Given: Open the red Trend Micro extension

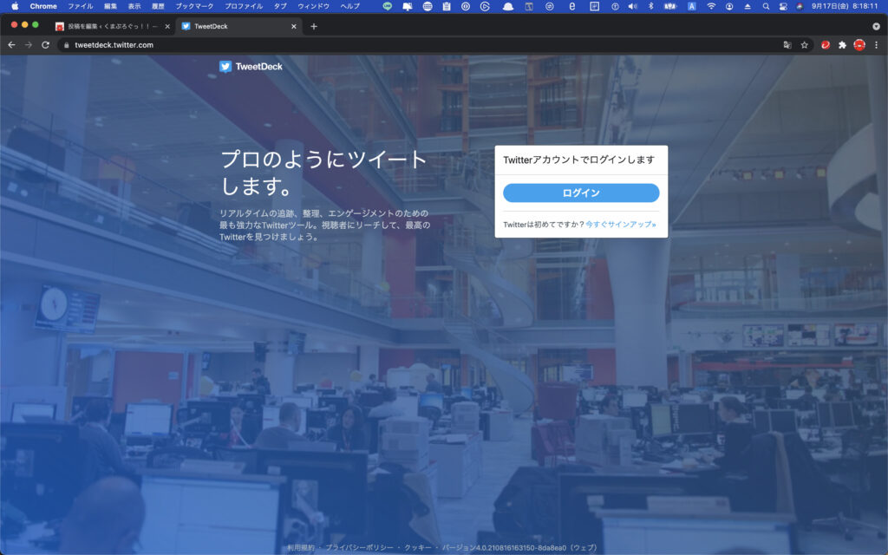Looking at the screenshot, I should (826, 45).
